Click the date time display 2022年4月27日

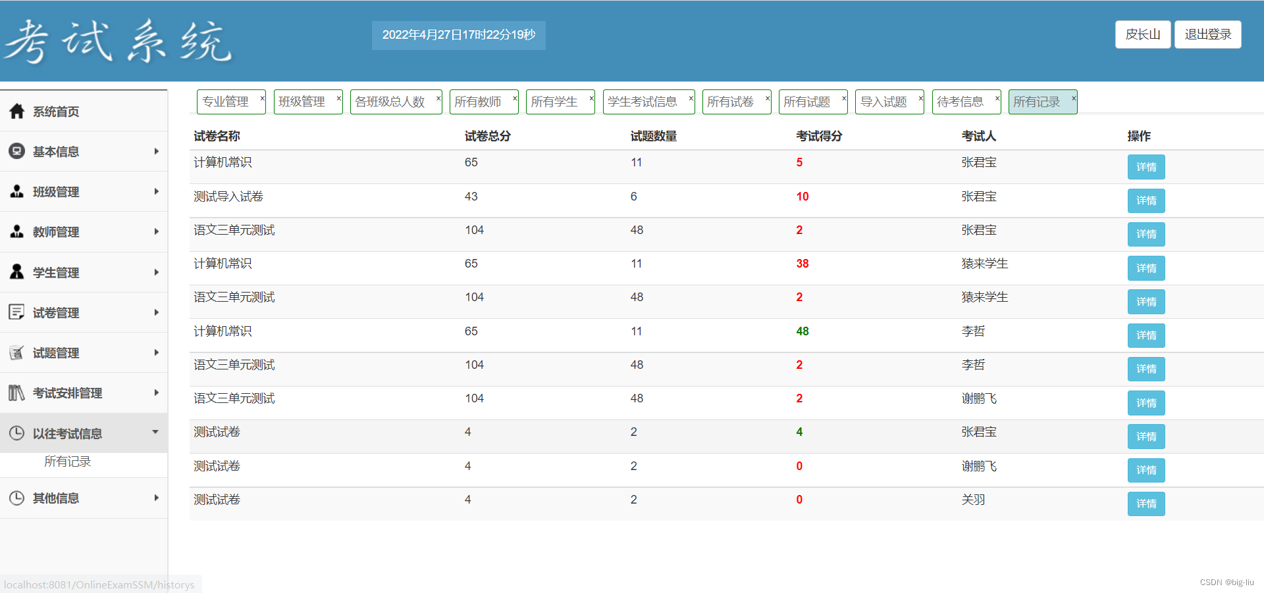(459, 35)
